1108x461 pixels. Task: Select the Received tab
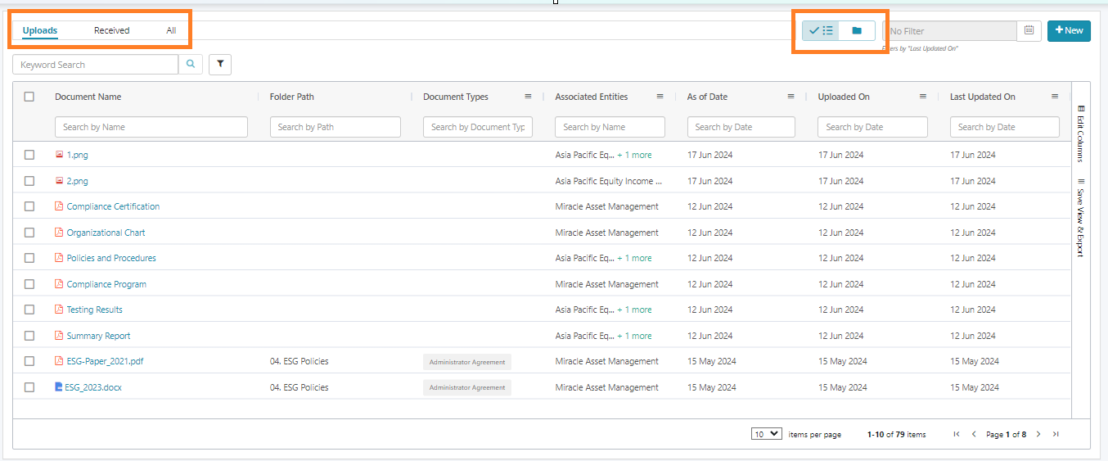coord(112,30)
